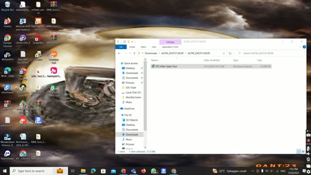This screenshot has height=175, width=311.
Task: Click the Manage contextual tab
Action: [170, 42]
